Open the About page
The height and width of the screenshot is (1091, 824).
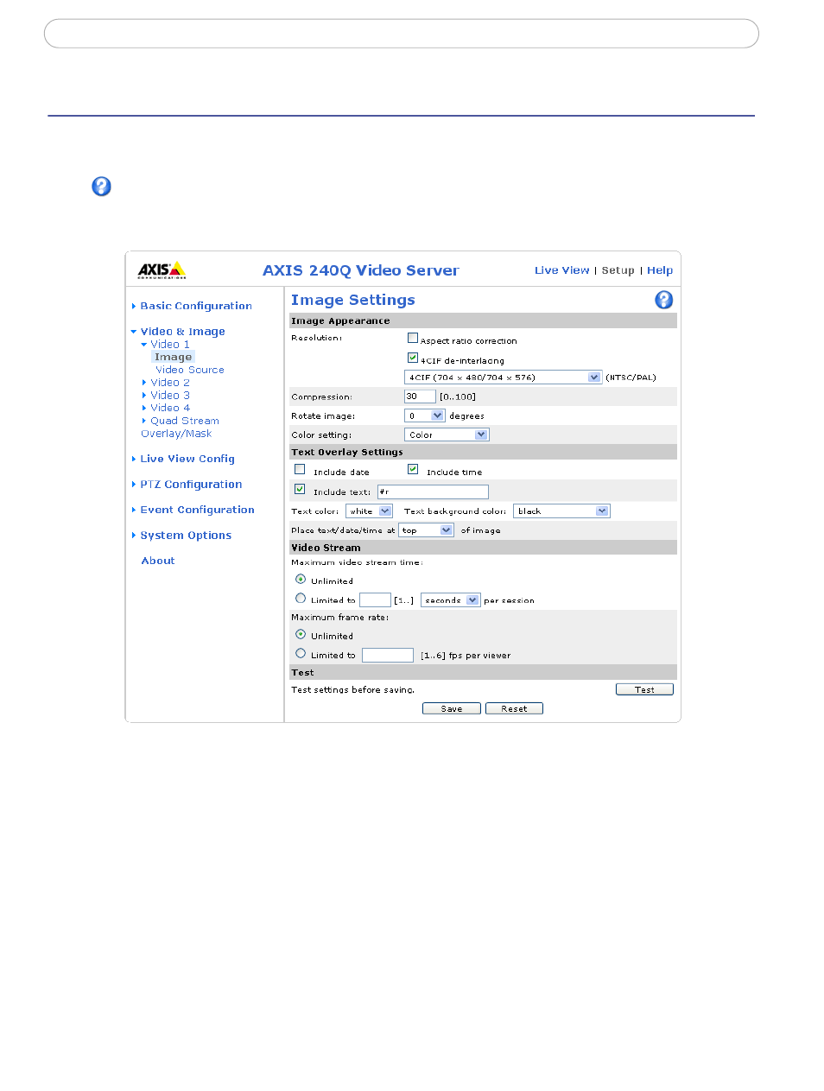click(158, 561)
